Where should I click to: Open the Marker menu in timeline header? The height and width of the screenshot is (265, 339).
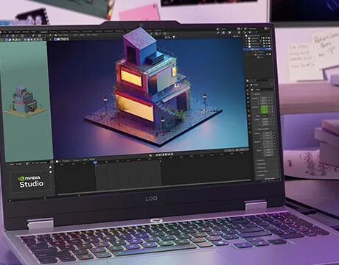coord(92,160)
